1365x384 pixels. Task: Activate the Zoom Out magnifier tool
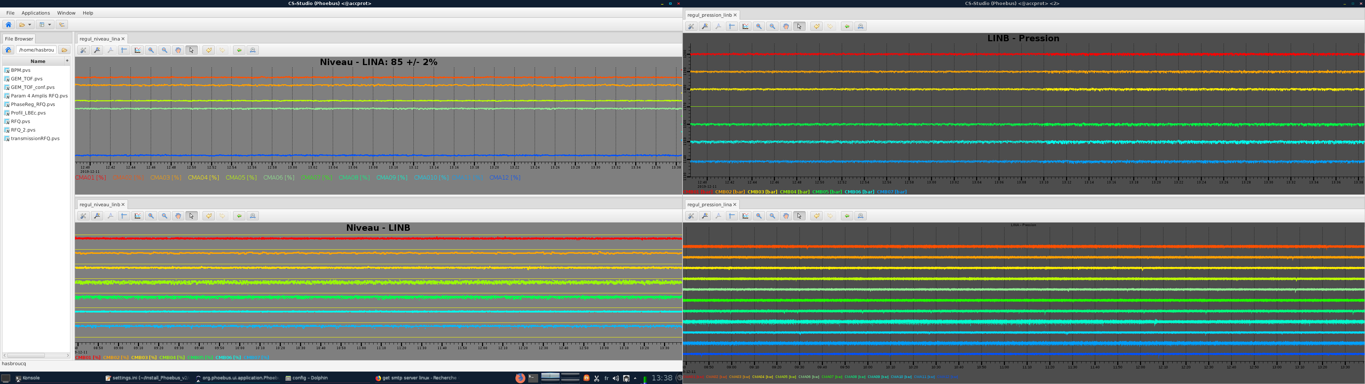(165, 50)
